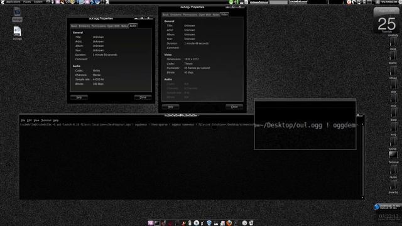Click the '25 frames per second' framerate value

pyautogui.click(x=197, y=68)
